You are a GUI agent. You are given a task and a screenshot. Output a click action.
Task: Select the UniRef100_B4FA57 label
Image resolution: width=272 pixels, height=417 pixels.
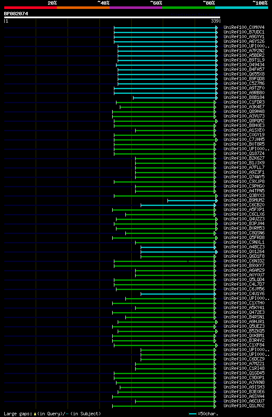tap(244, 69)
